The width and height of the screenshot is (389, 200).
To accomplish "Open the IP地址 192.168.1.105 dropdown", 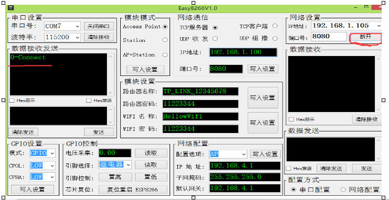I will point(379,26).
